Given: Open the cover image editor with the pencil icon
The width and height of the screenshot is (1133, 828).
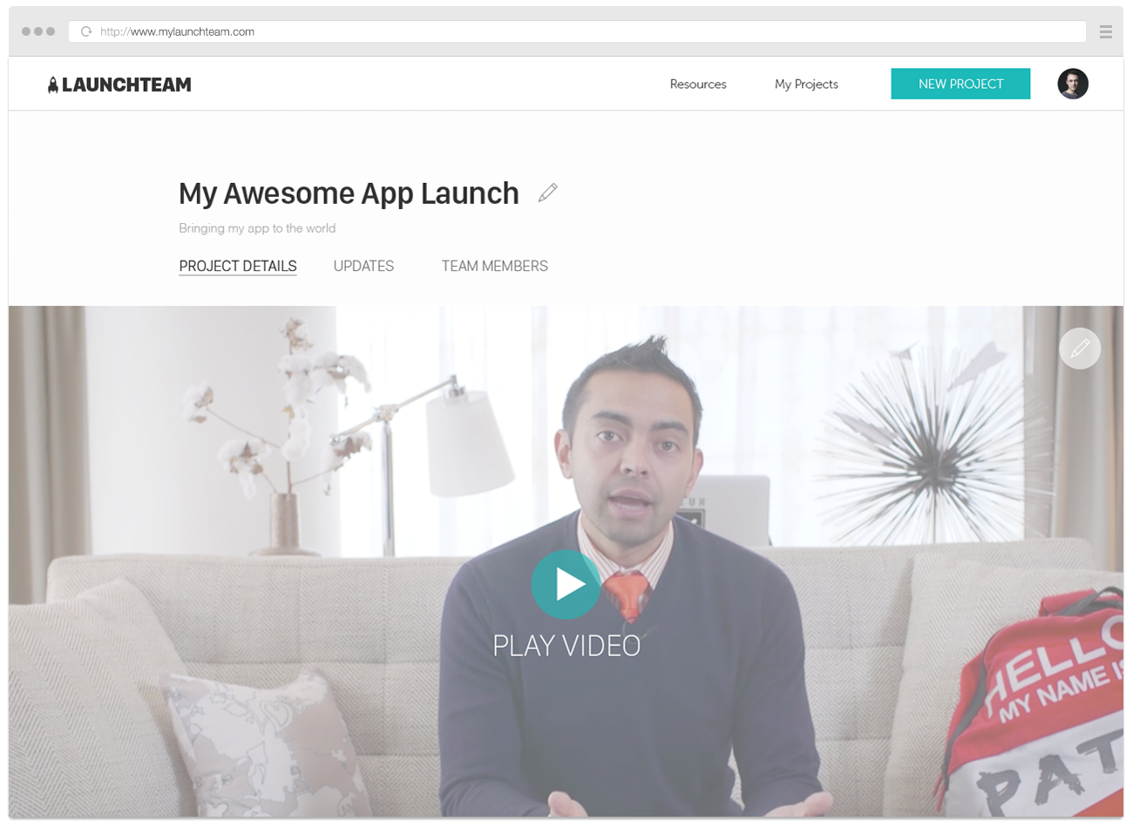Looking at the screenshot, I should 1079,348.
